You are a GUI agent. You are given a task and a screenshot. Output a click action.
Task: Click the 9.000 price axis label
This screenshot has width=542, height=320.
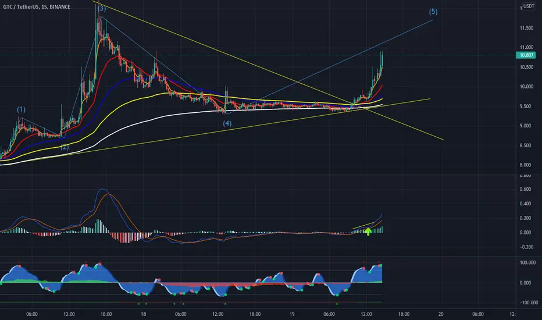tap(526, 126)
